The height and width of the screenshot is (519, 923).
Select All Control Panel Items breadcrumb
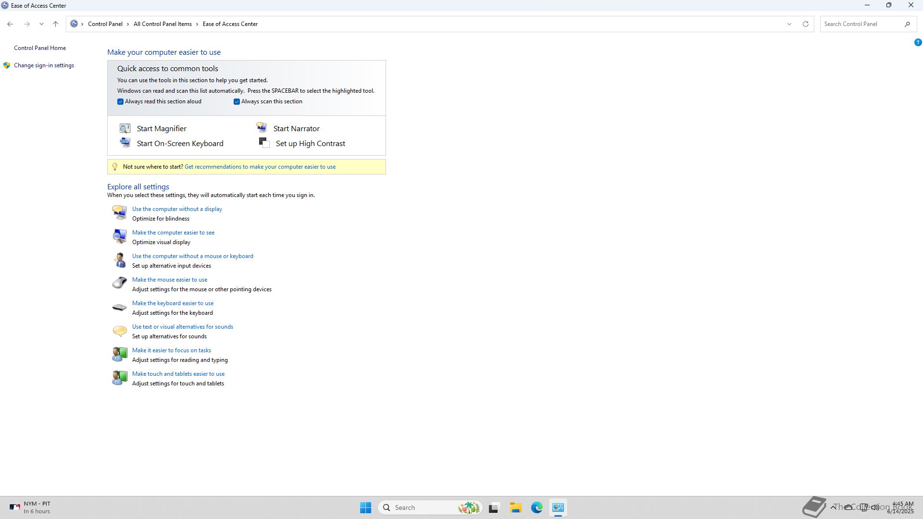162,24
